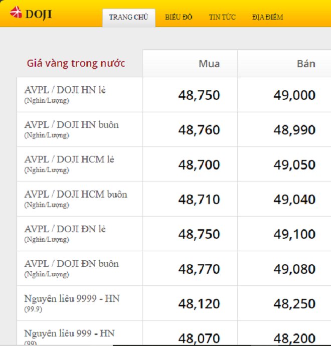Click the Mua price of DOJI ĐN lẻ
Image resolution: width=331 pixels, height=346 pixels.
tap(199, 234)
